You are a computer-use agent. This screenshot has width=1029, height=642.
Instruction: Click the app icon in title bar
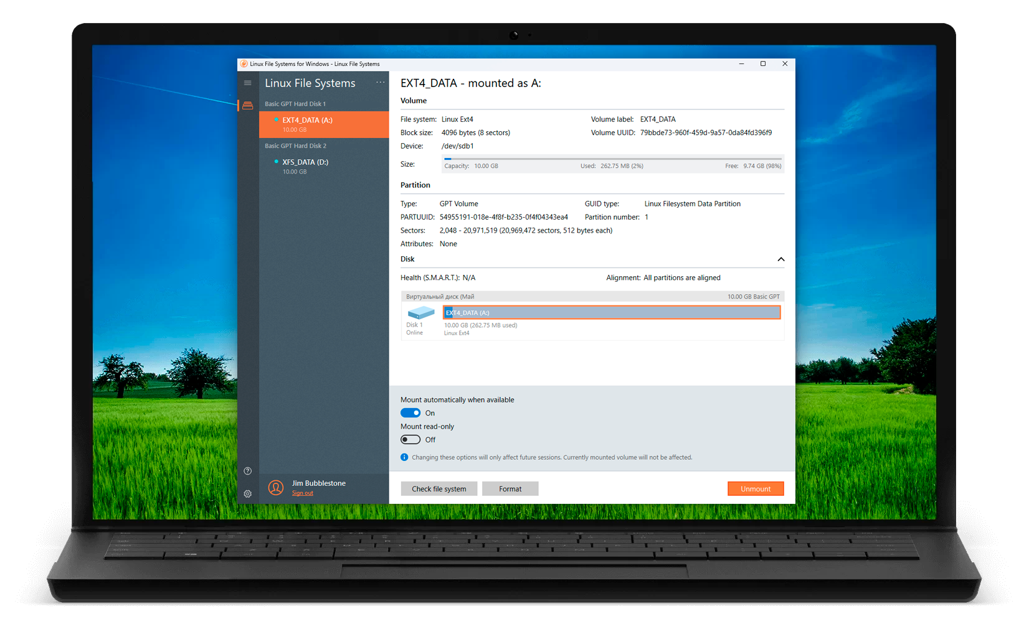[x=244, y=64]
